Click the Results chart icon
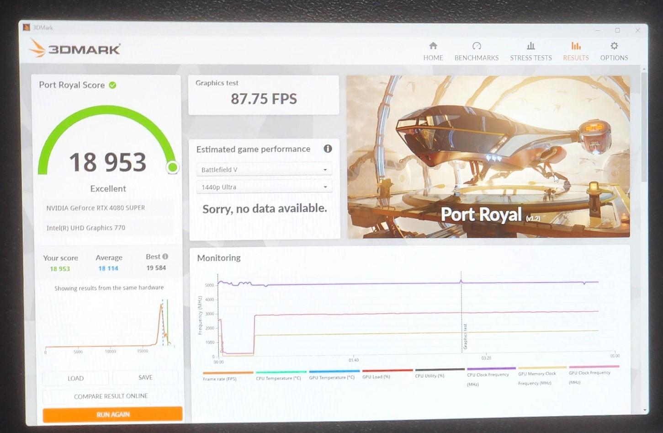 pos(576,46)
